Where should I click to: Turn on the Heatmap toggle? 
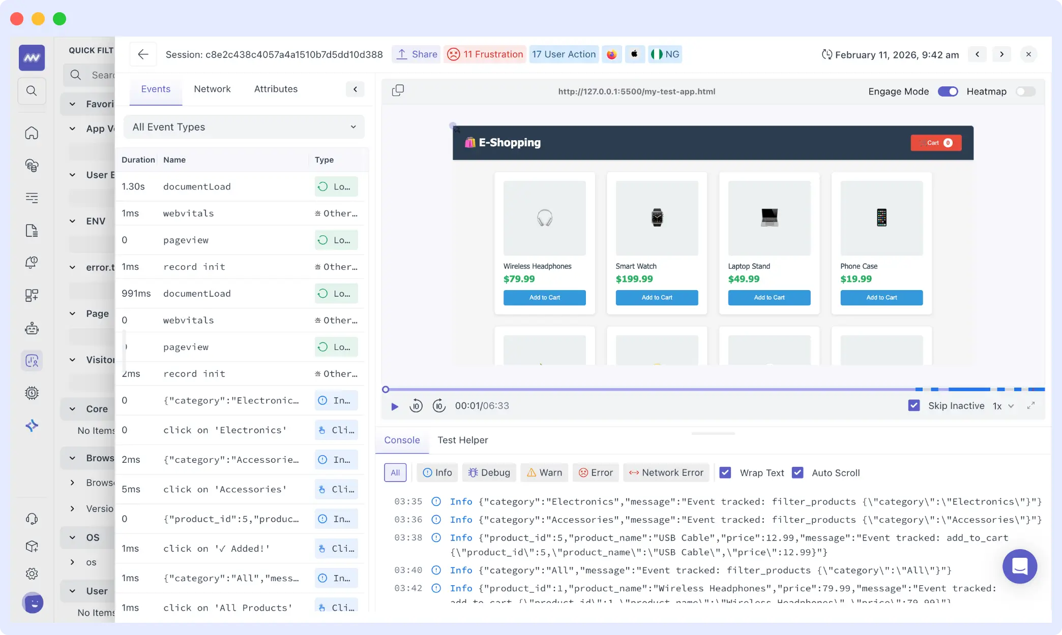[x=1025, y=91]
